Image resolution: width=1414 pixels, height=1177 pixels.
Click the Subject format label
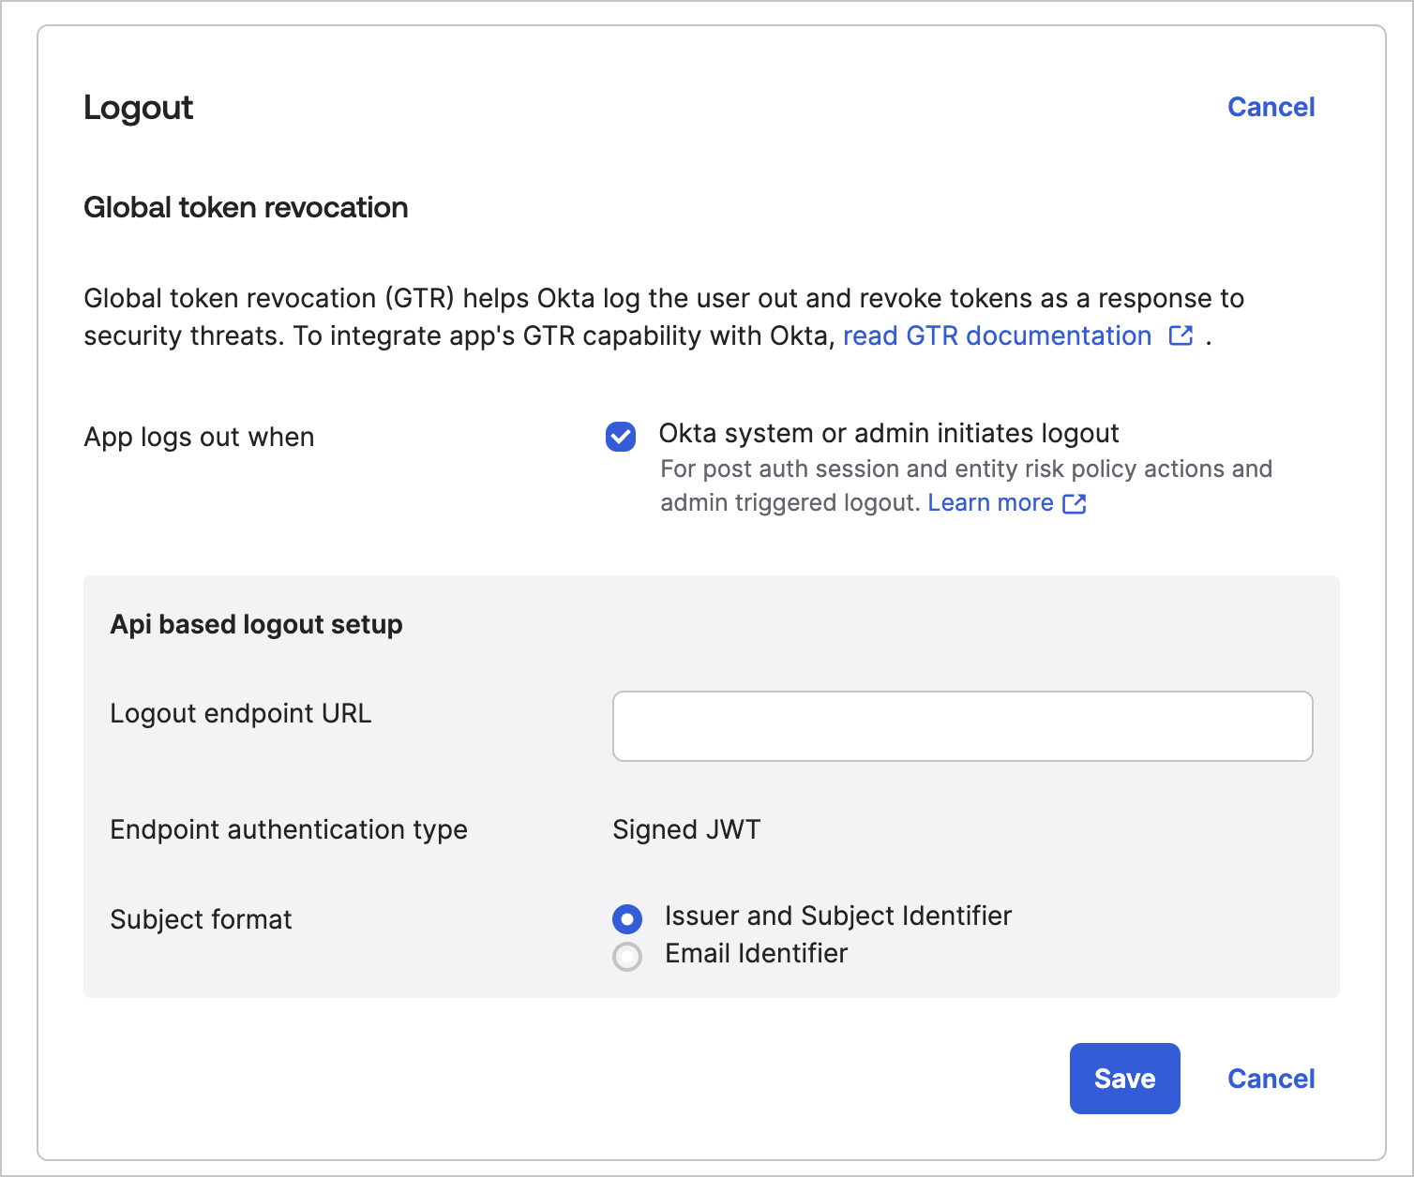(x=201, y=919)
